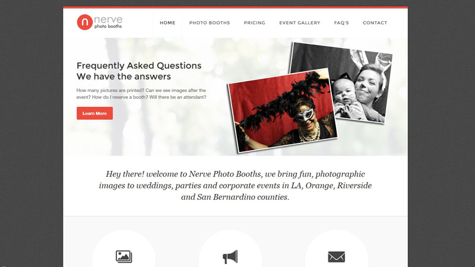This screenshot has width=475, height=267.
Task: Open the masked woman red backdrop photo
Action: [x=283, y=110]
